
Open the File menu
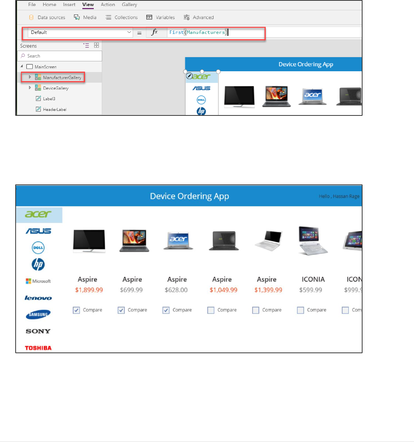coord(32,5)
